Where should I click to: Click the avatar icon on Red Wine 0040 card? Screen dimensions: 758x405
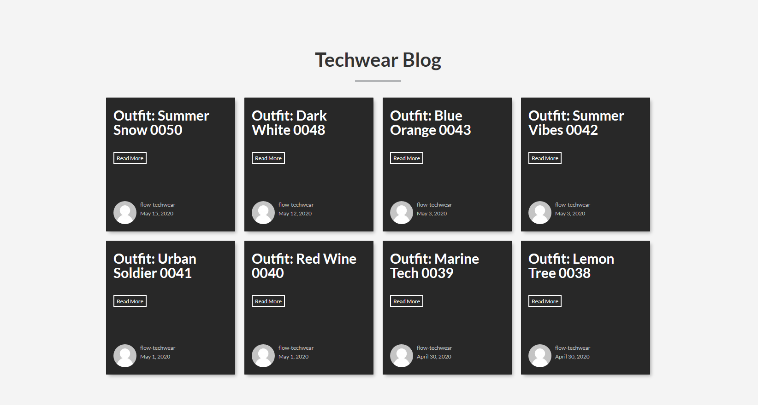tap(263, 356)
